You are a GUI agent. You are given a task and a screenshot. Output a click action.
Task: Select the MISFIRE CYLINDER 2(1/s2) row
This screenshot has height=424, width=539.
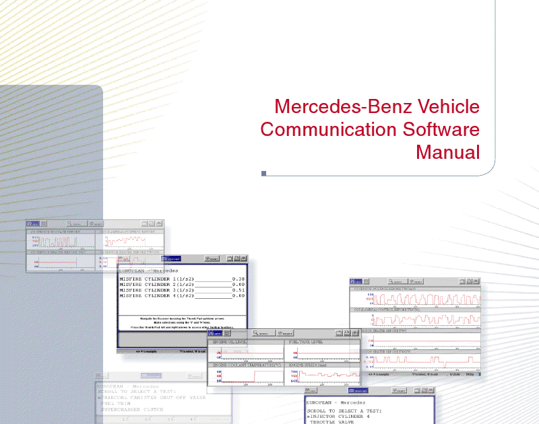[x=182, y=285]
